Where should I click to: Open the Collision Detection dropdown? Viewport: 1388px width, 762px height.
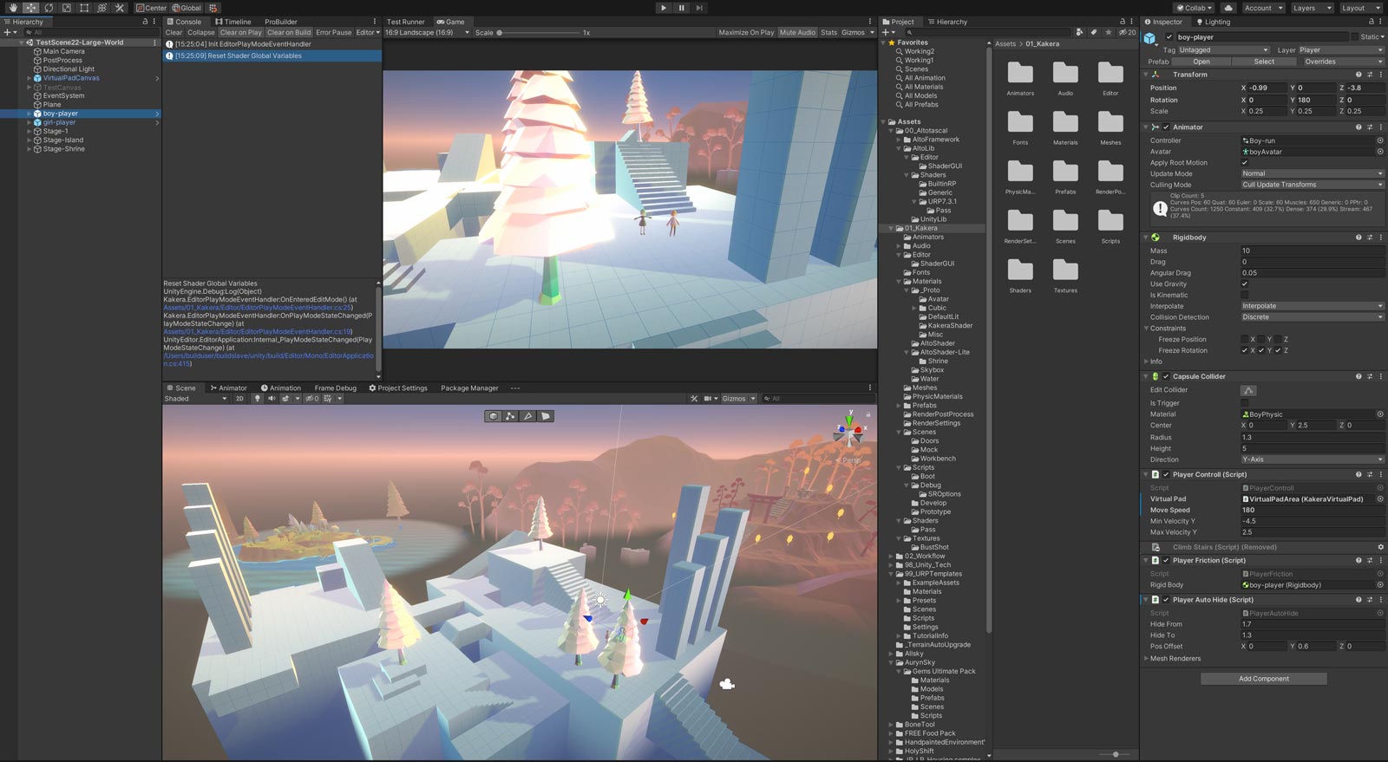pyautogui.click(x=1311, y=317)
